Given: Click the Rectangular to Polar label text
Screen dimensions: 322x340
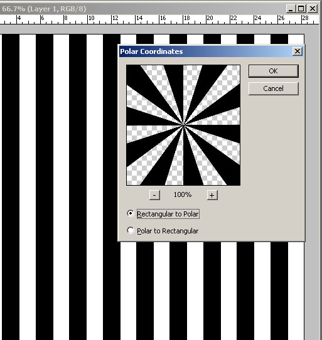Looking at the screenshot, I should [x=168, y=214].
